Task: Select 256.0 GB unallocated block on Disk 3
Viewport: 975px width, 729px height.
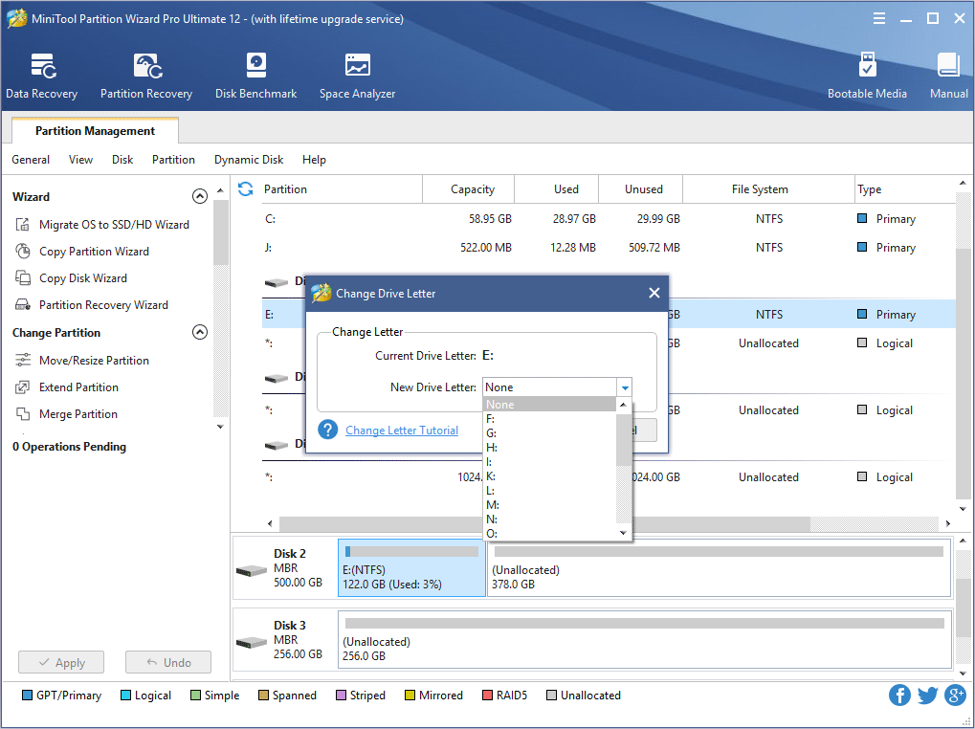Action: (x=645, y=639)
